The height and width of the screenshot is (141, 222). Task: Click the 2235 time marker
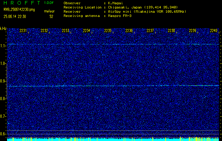click(x=108, y=31)
